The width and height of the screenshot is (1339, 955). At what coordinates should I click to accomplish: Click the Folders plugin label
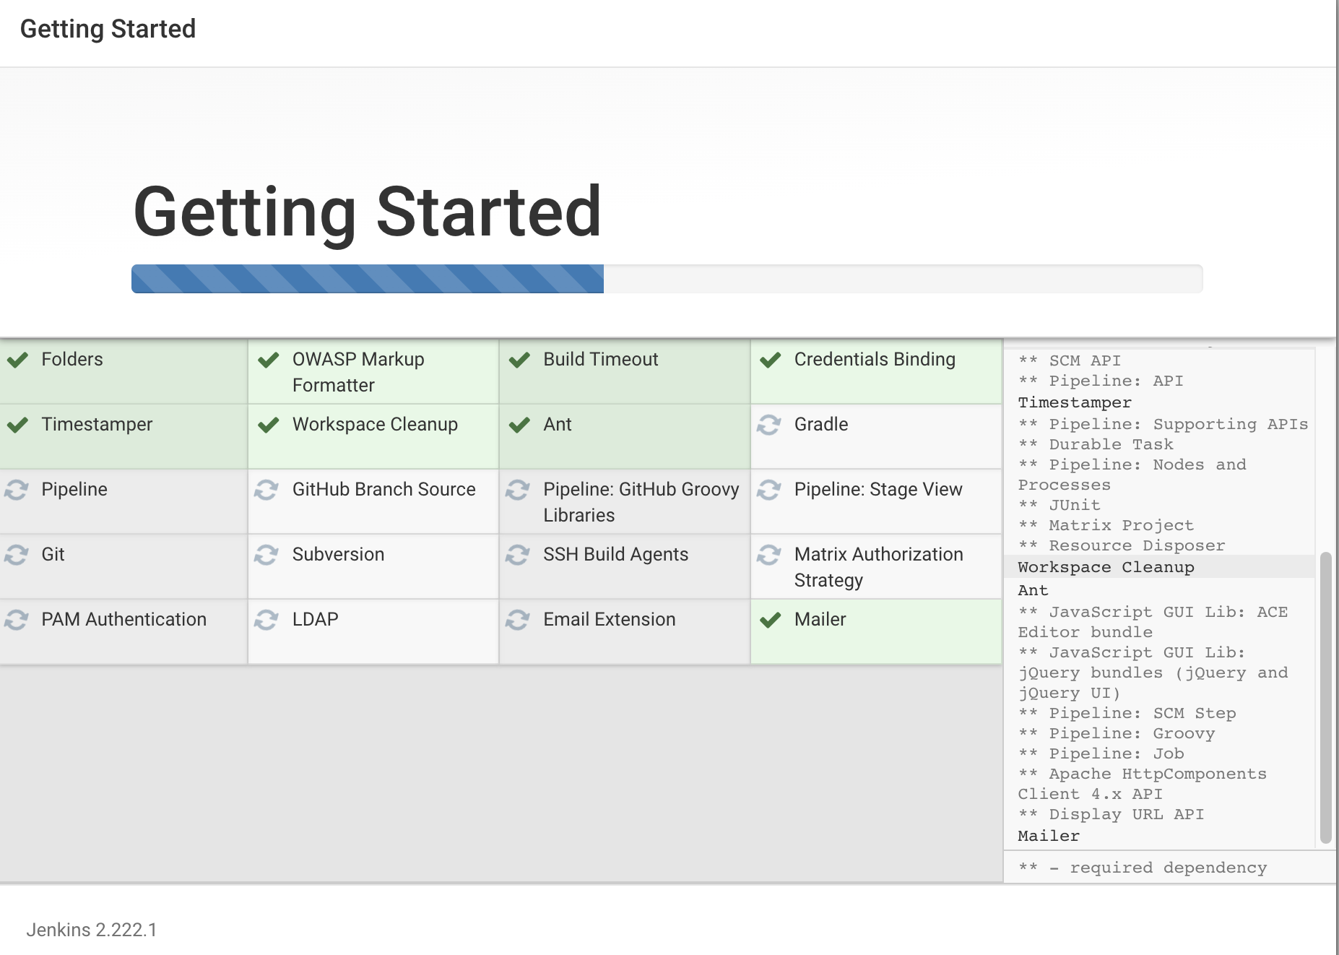[72, 359]
